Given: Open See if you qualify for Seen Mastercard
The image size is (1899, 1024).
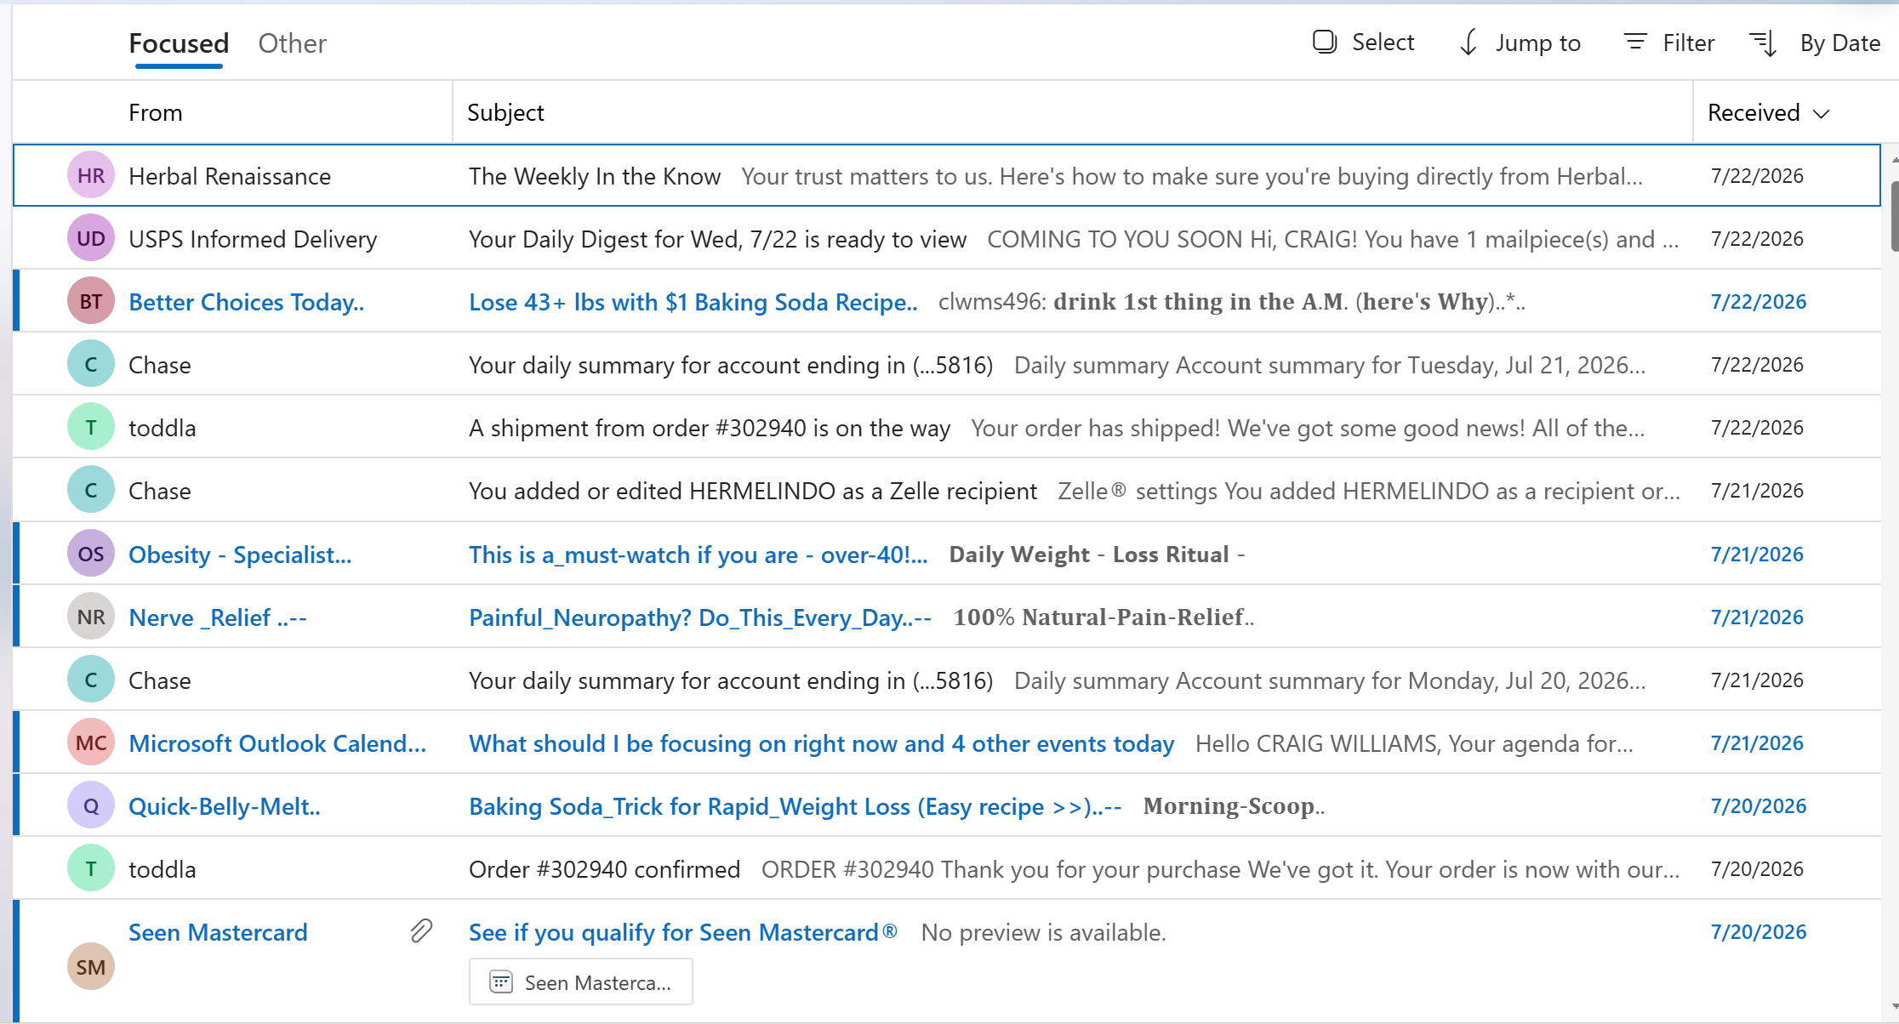Looking at the screenshot, I should point(947,960).
